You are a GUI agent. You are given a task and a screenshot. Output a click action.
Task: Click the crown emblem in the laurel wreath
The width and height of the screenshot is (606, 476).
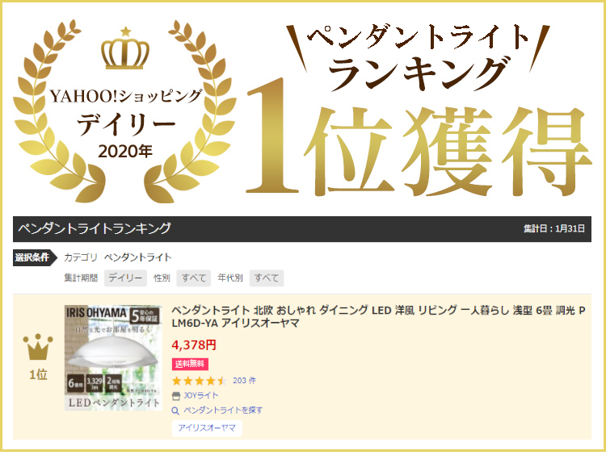(125, 48)
